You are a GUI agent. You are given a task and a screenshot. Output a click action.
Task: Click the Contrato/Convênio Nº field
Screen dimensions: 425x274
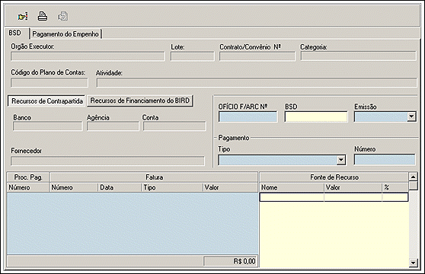[257, 56]
